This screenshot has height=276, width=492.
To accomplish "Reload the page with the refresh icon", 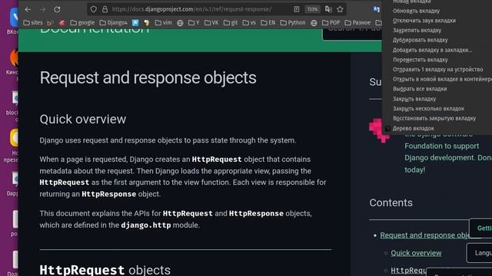I will [x=57, y=9].
